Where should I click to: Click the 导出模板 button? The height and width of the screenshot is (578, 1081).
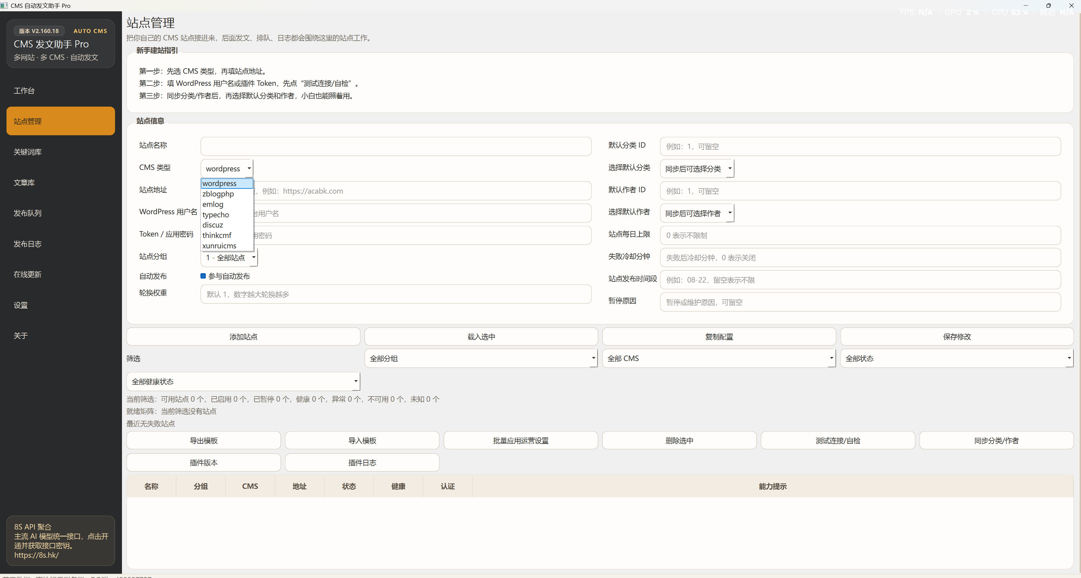(204, 441)
